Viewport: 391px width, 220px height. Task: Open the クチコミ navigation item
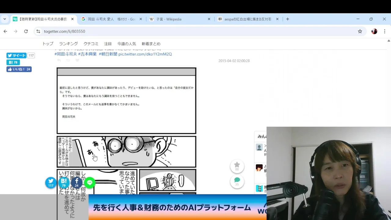[x=91, y=44]
